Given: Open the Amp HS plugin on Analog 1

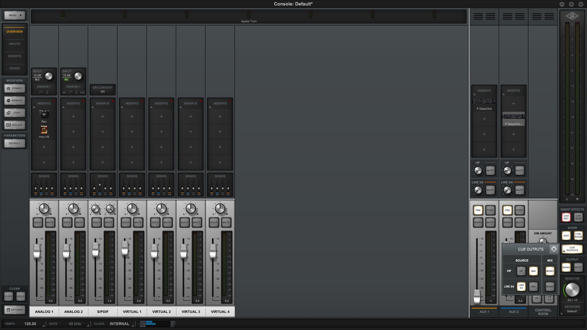Looking at the screenshot, I should (44, 130).
